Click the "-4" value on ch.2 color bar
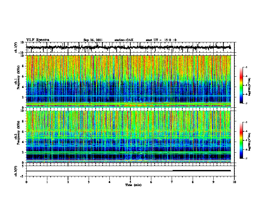264x204 pixels. coord(246,131)
